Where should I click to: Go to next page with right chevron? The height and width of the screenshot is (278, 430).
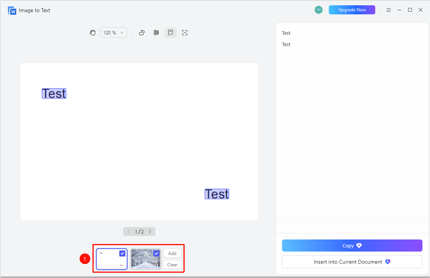coord(150,232)
